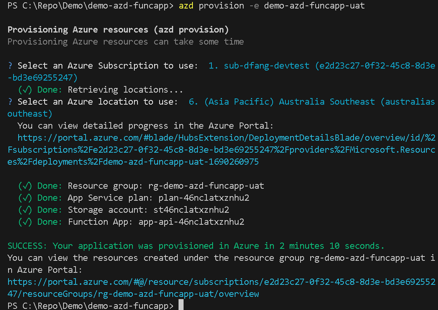The height and width of the screenshot is (310, 438).
Task: Click the '-e' flag in the command
Action: pos(254,6)
